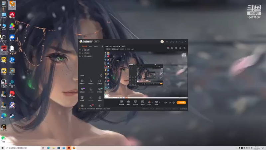
Task: Toggle visibility of the second source item
Action: click(80, 53)
